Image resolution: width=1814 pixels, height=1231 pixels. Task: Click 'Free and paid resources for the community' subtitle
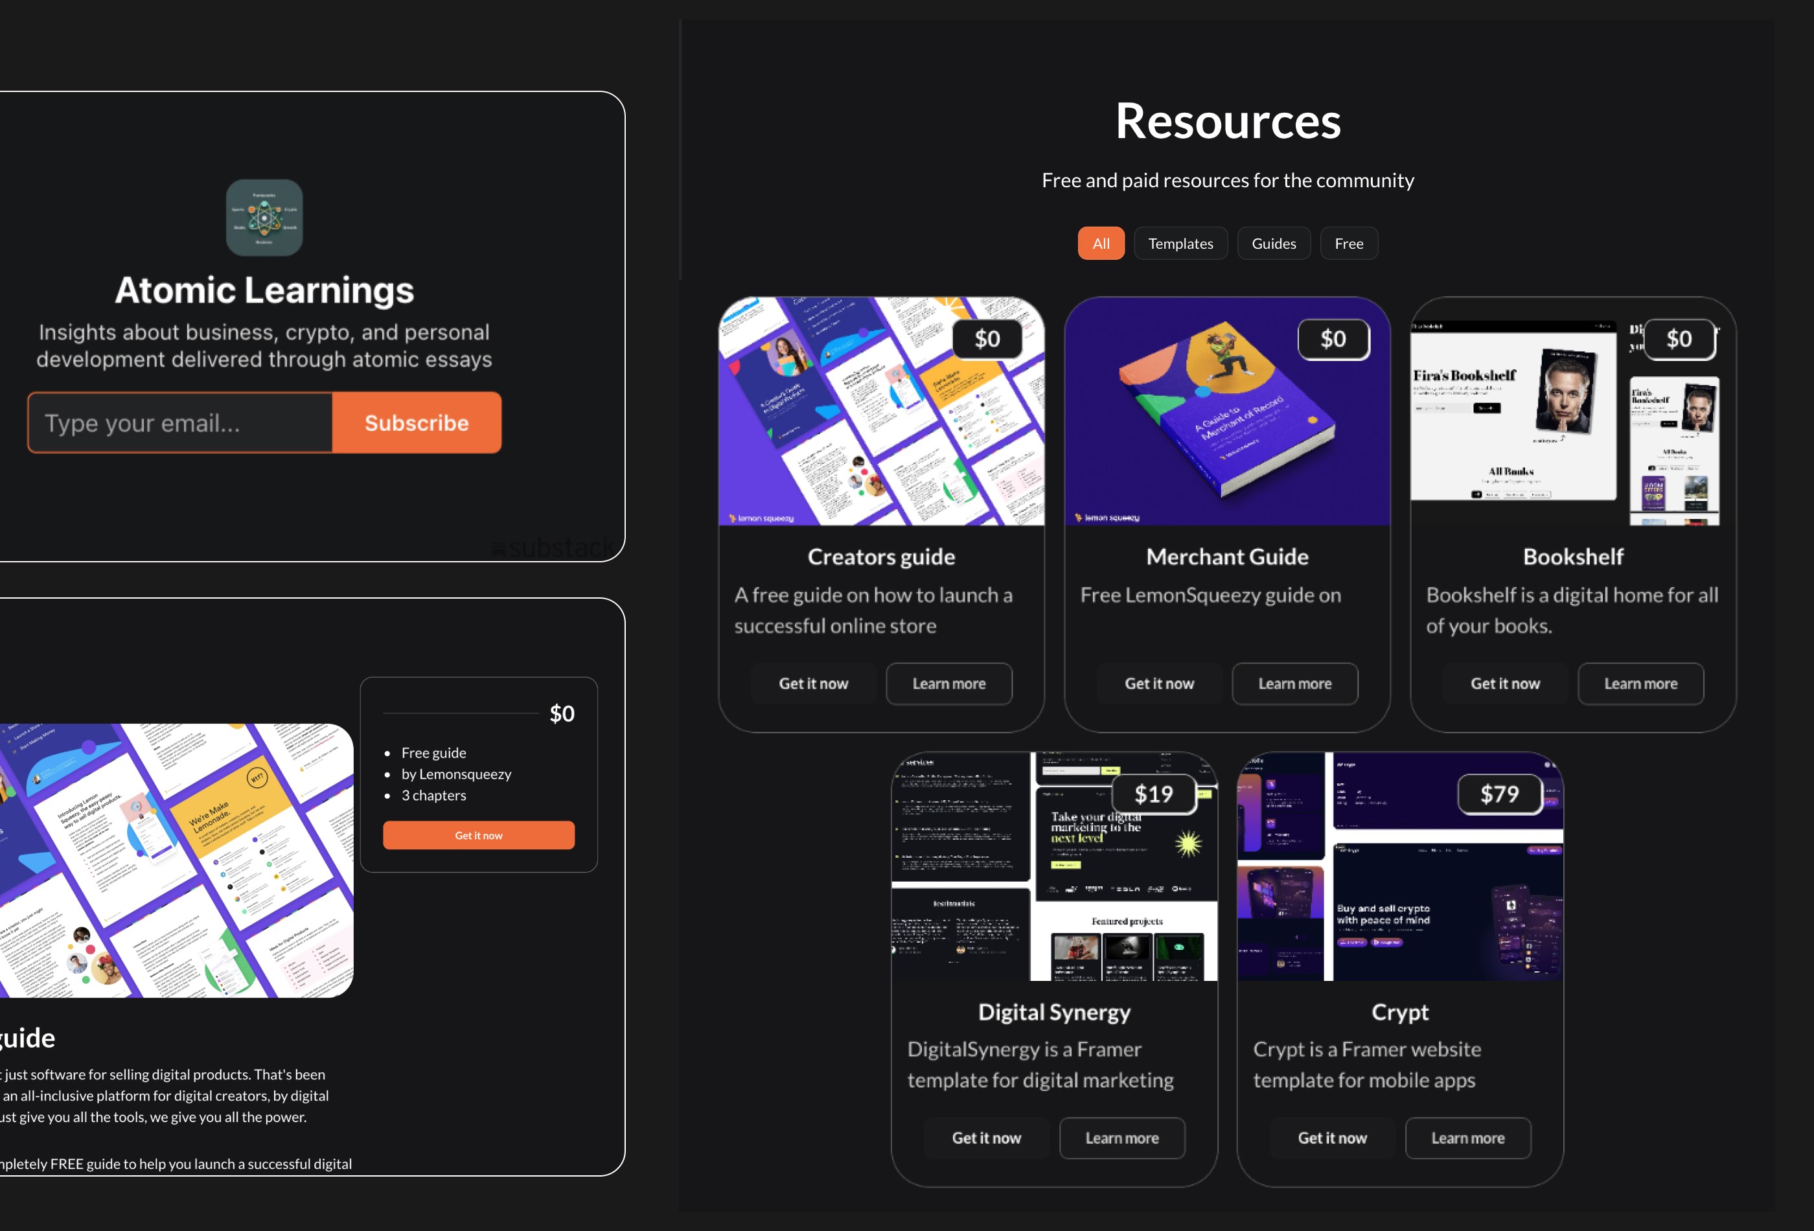pyautogui.click(x=1228, y=180)
